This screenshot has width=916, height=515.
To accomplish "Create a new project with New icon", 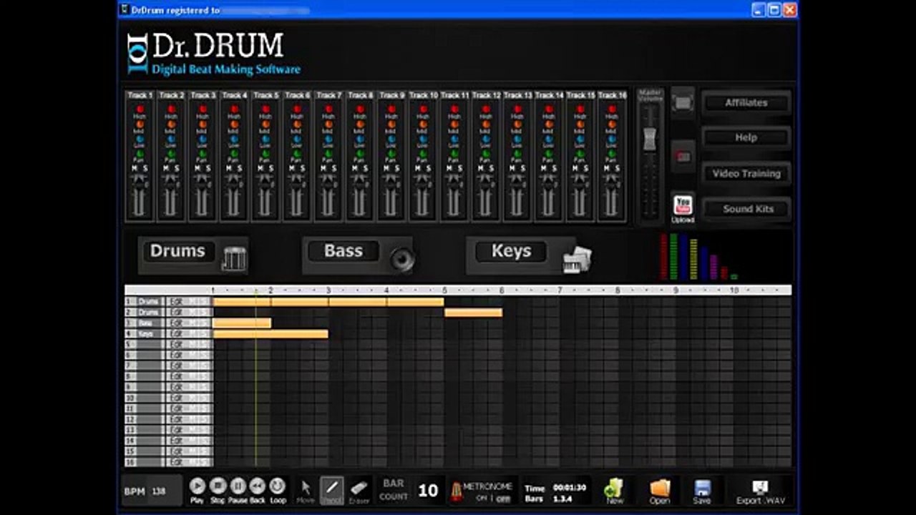I will tap(614, 490).
